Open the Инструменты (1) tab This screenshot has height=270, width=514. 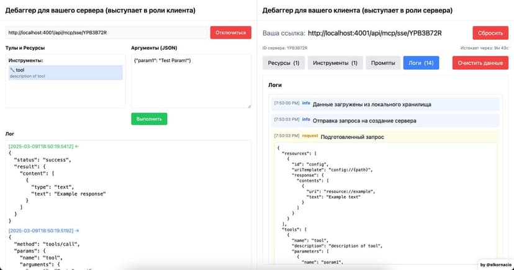click(335, 63)
